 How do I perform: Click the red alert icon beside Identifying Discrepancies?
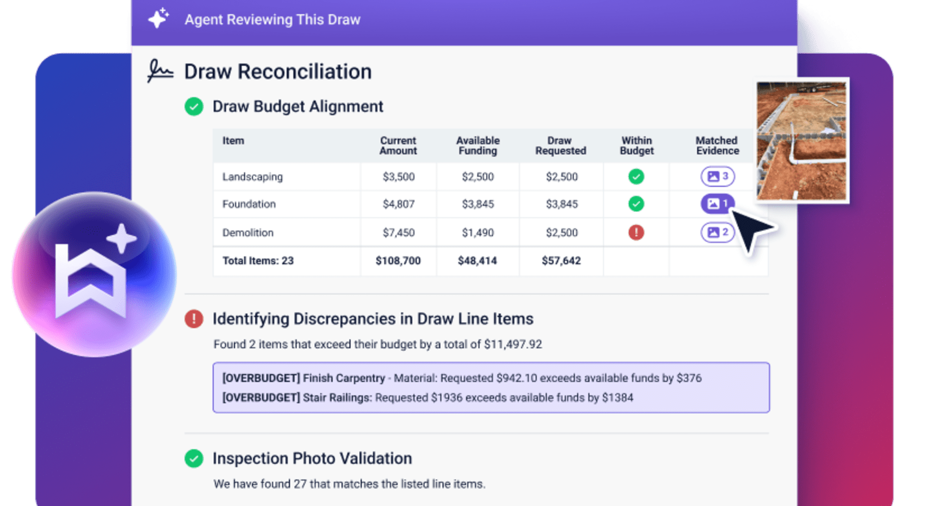coord(194,319)
